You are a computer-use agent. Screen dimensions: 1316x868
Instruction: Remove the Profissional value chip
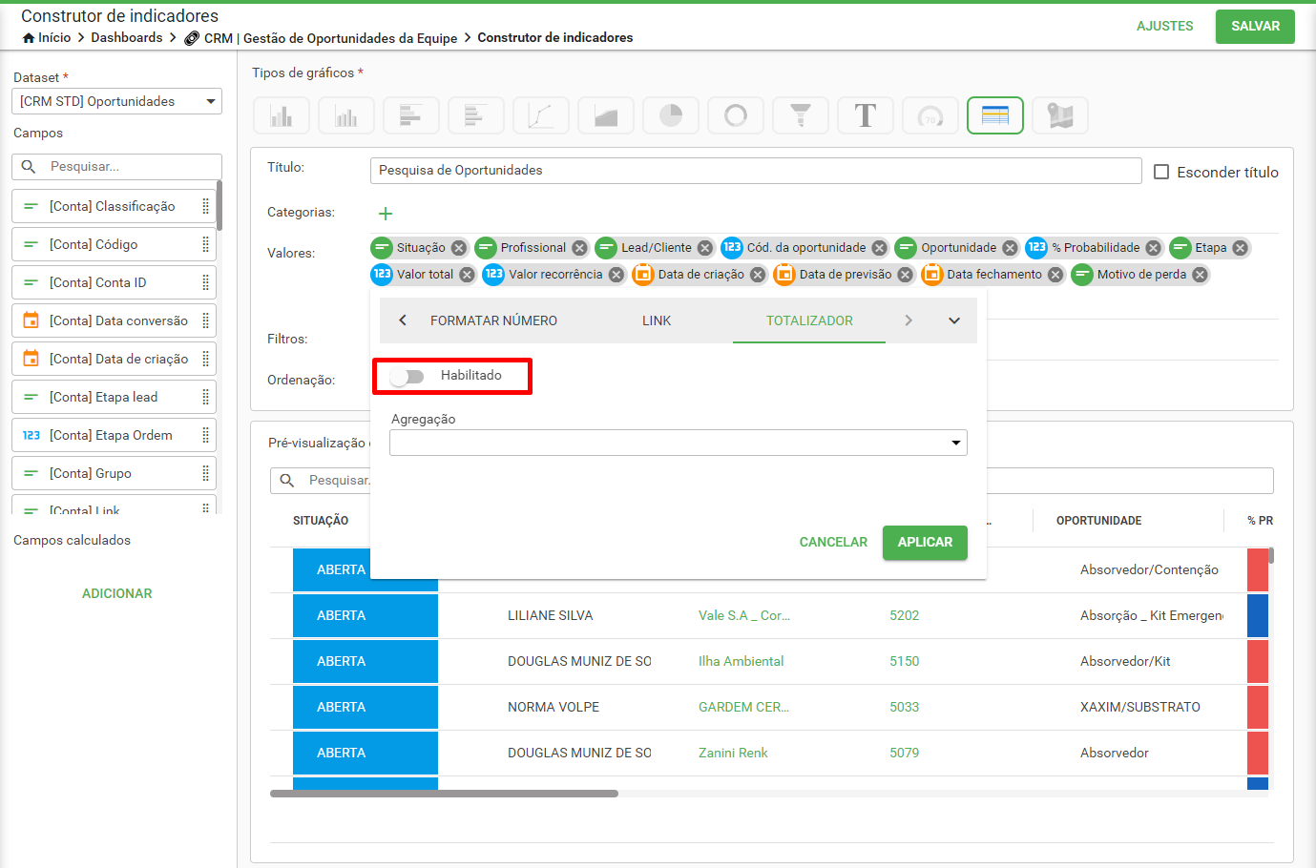point(579,248)
